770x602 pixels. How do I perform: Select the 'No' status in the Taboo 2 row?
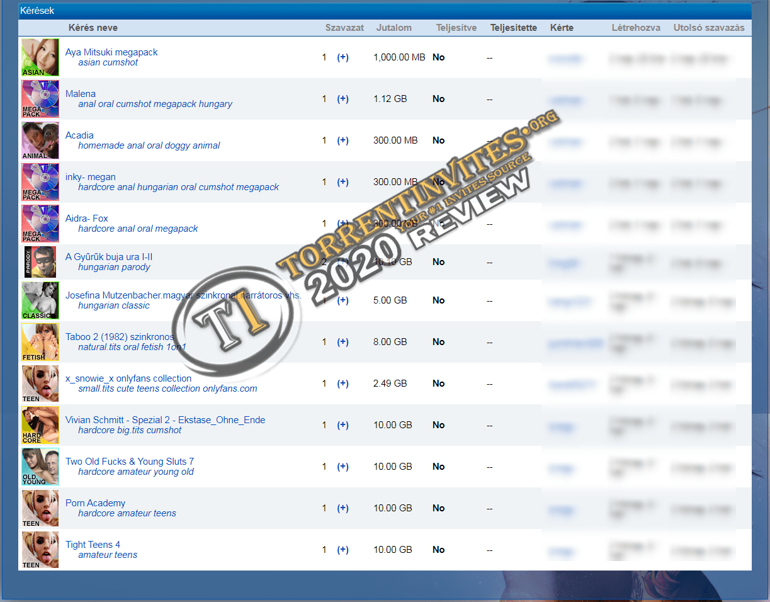[x=439, y=342]
